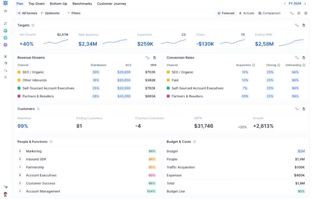Image resolution: width=319 pixels, height=199 pixels.
Task: Click SEO / Organic yellow color swatch in Revenue Streams
Action: (19, 72)
